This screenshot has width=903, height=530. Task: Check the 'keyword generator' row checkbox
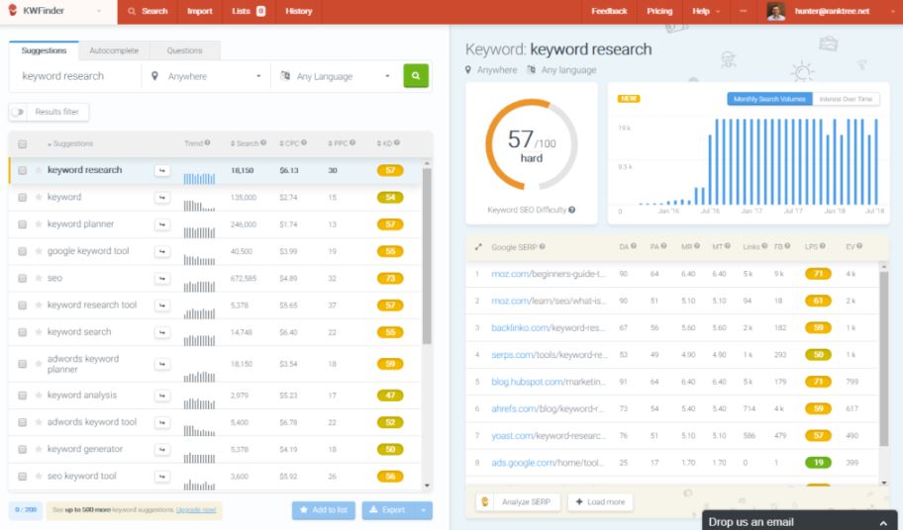tap(22, 450)
